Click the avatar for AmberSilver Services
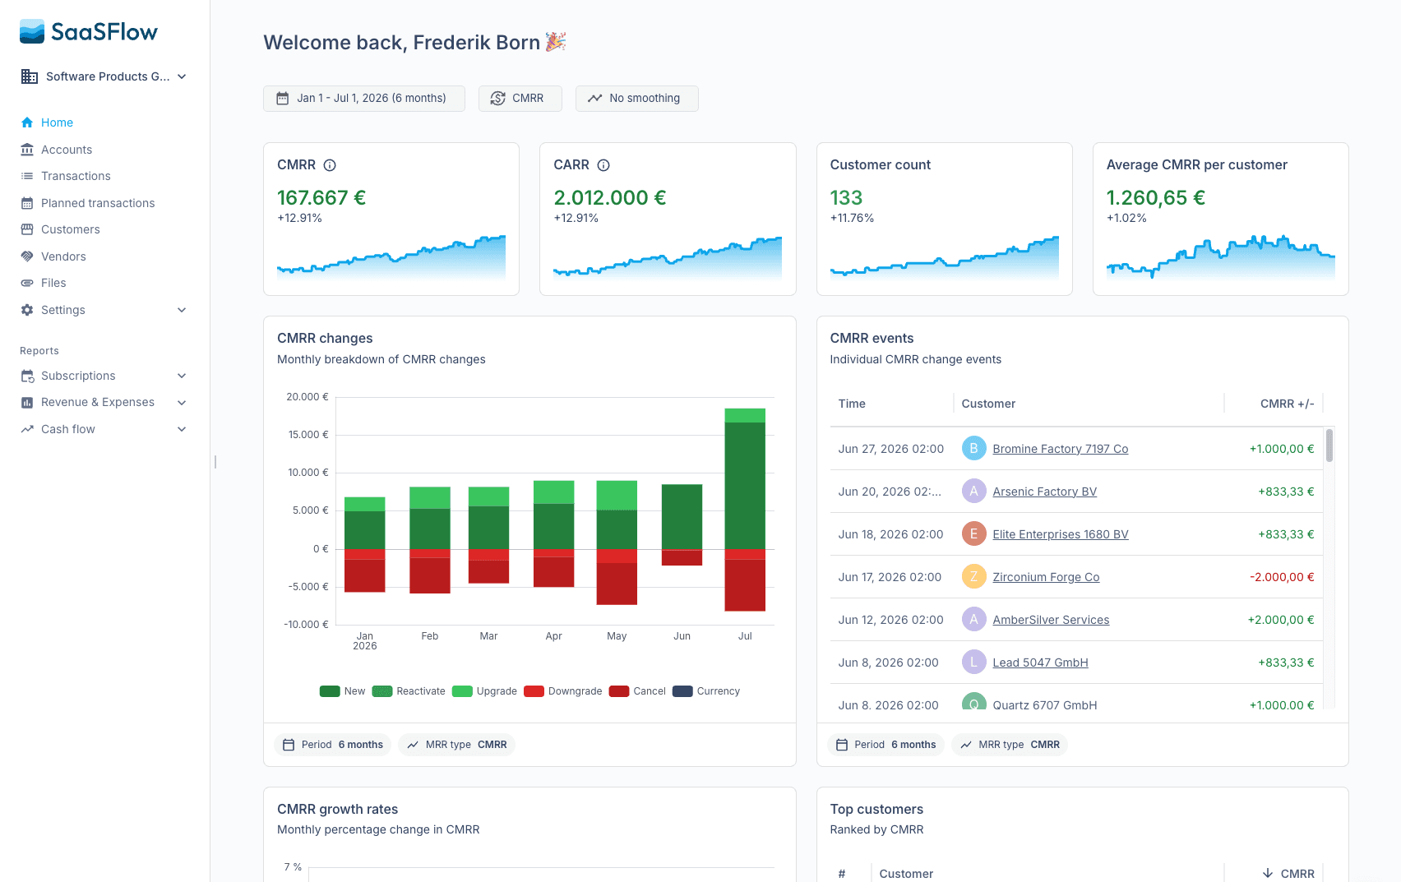Screen dimensions: 1401x882 click(973, 619)
